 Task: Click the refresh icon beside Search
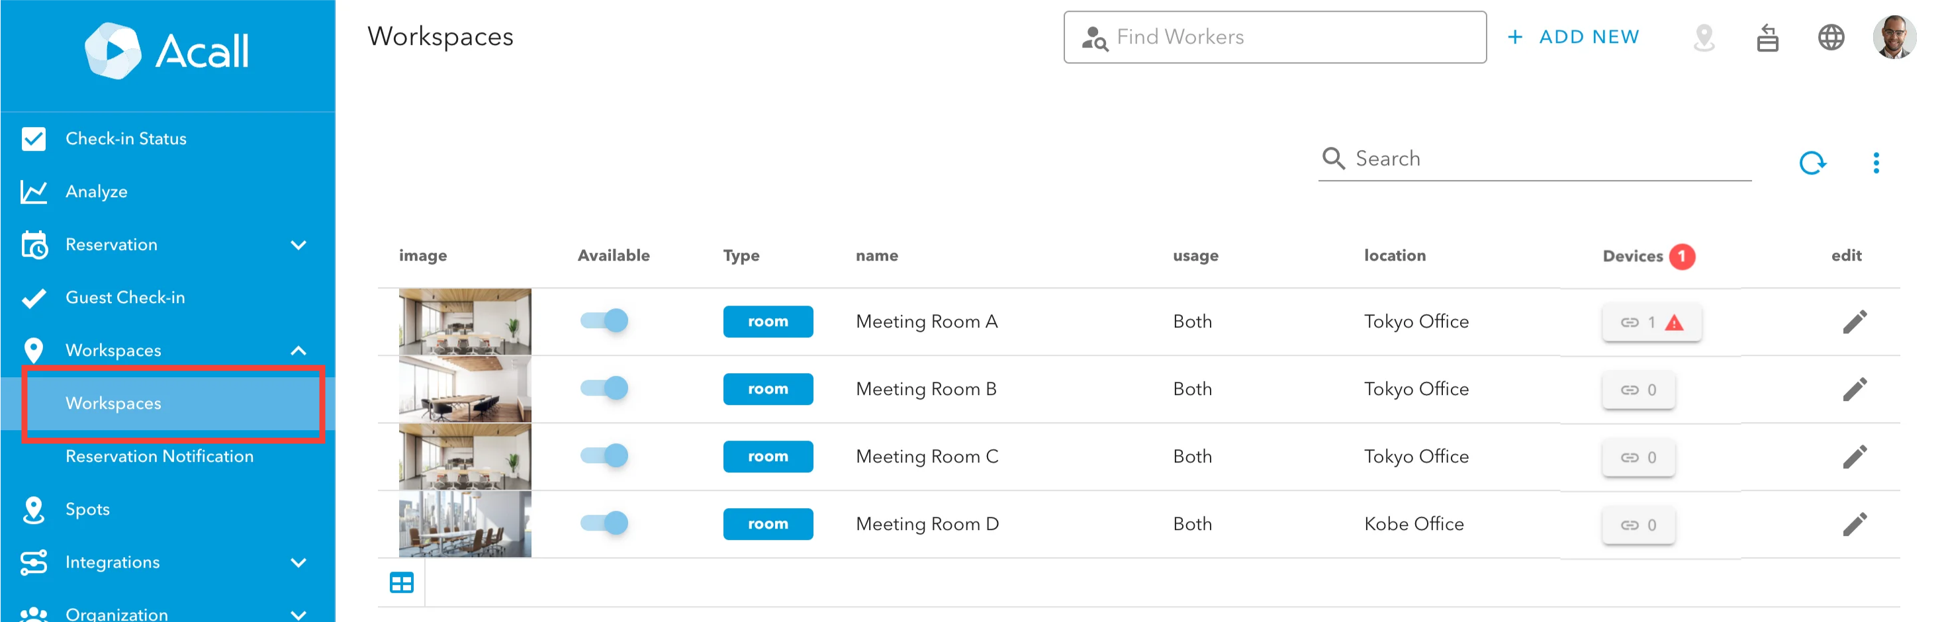pos(1812,163)
